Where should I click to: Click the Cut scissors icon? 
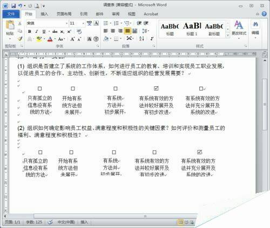click(x=19, y=23)
